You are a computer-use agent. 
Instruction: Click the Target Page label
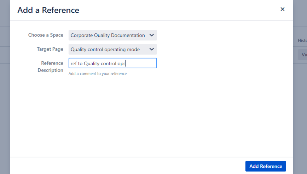[x=50, y=49]
